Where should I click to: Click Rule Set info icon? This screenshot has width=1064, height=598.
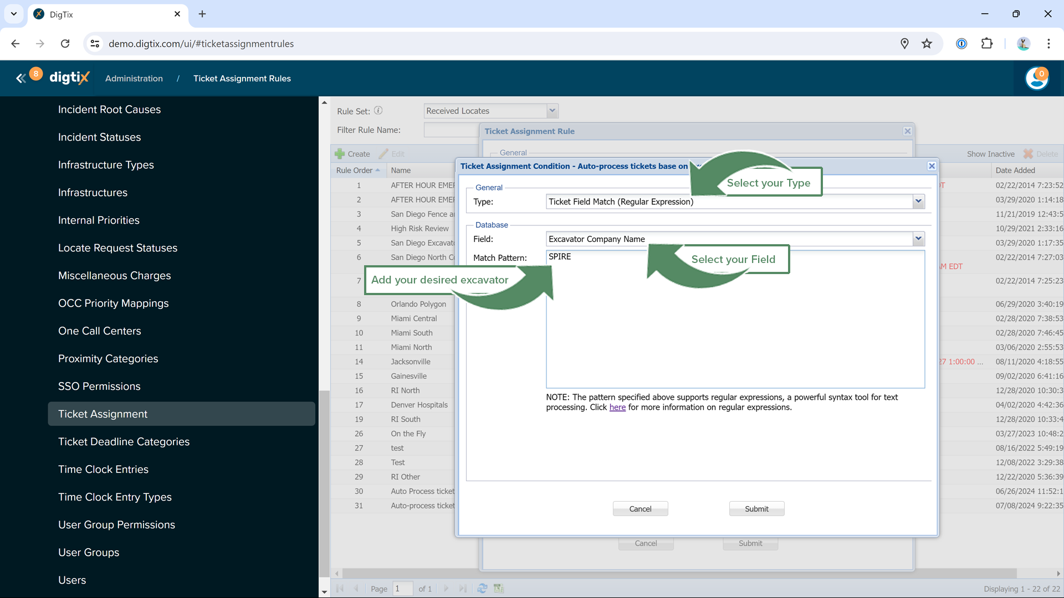378,110
